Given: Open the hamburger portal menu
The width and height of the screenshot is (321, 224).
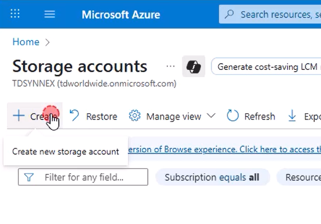Looking at the screenshot, I should [x=49, y=14].
